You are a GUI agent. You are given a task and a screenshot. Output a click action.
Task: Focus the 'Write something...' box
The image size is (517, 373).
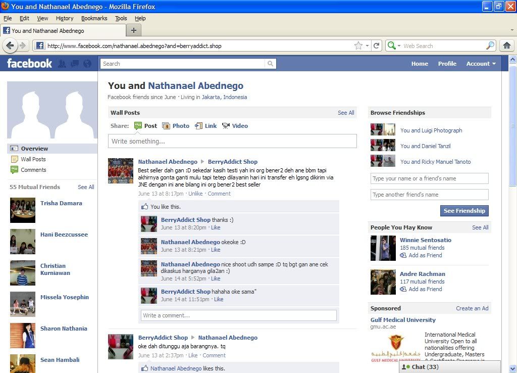coord(232,142)
